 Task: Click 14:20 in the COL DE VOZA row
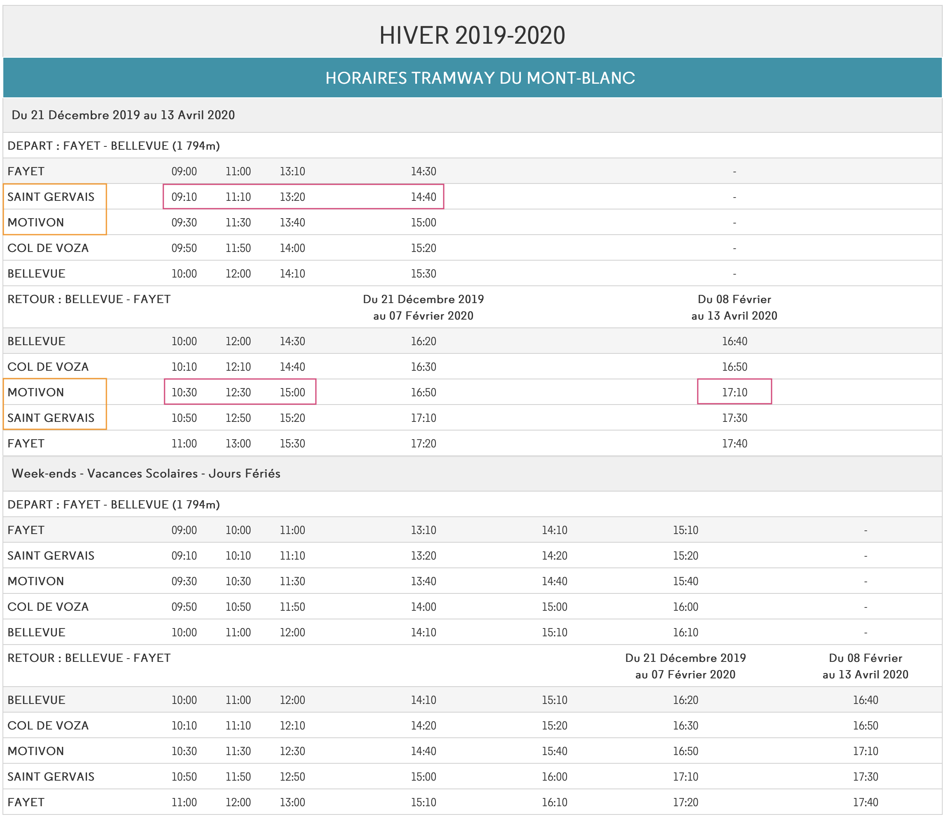click(x=423, y=725)
